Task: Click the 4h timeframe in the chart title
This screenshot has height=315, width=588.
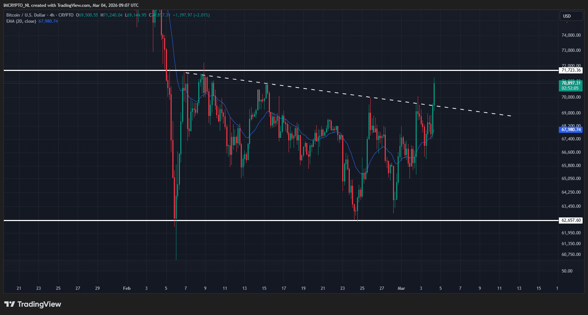Action: 52,15
